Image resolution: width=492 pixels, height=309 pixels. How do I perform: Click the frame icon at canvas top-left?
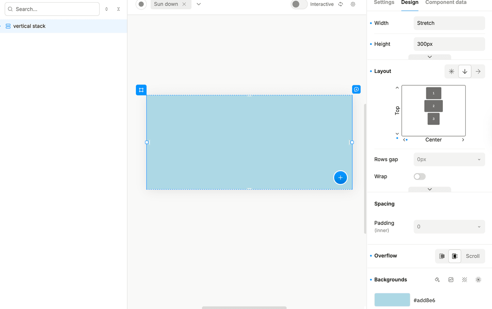click(x=141, y=90)
